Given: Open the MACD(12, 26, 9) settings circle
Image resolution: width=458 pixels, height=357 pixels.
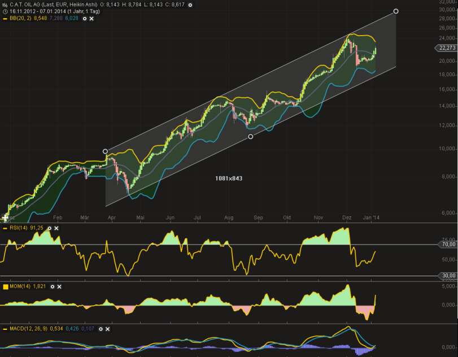Looking at the screenshot, I should pyautogui.click(x=101, y=329).
